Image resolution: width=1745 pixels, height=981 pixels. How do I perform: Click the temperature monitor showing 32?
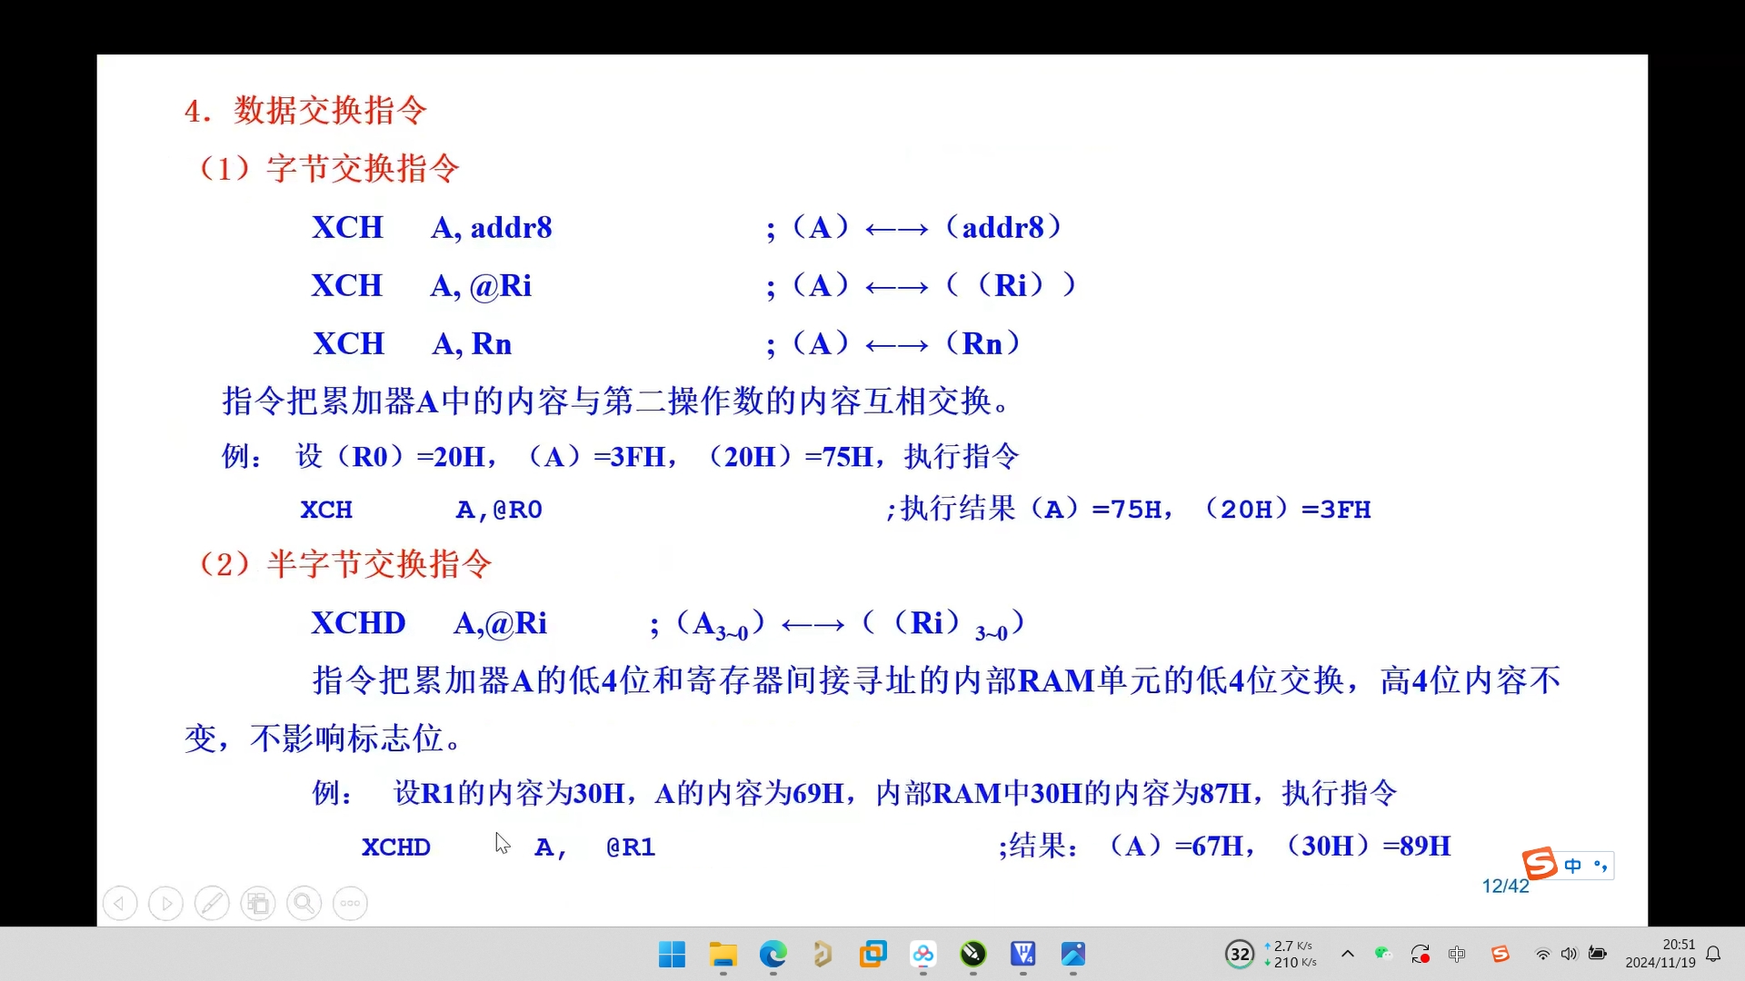pyautogui.click(x=1240, y=954)
